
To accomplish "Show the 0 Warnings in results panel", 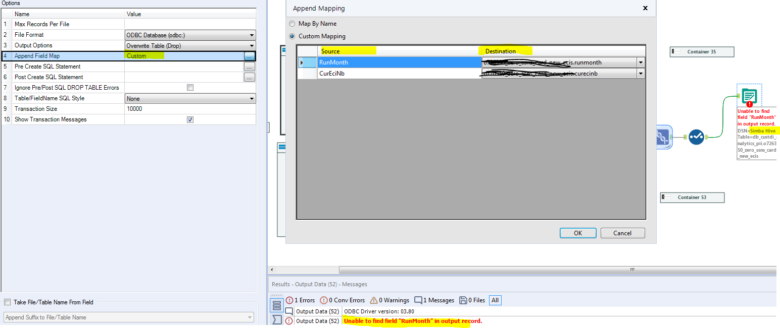I will click(x=389, y=300).
